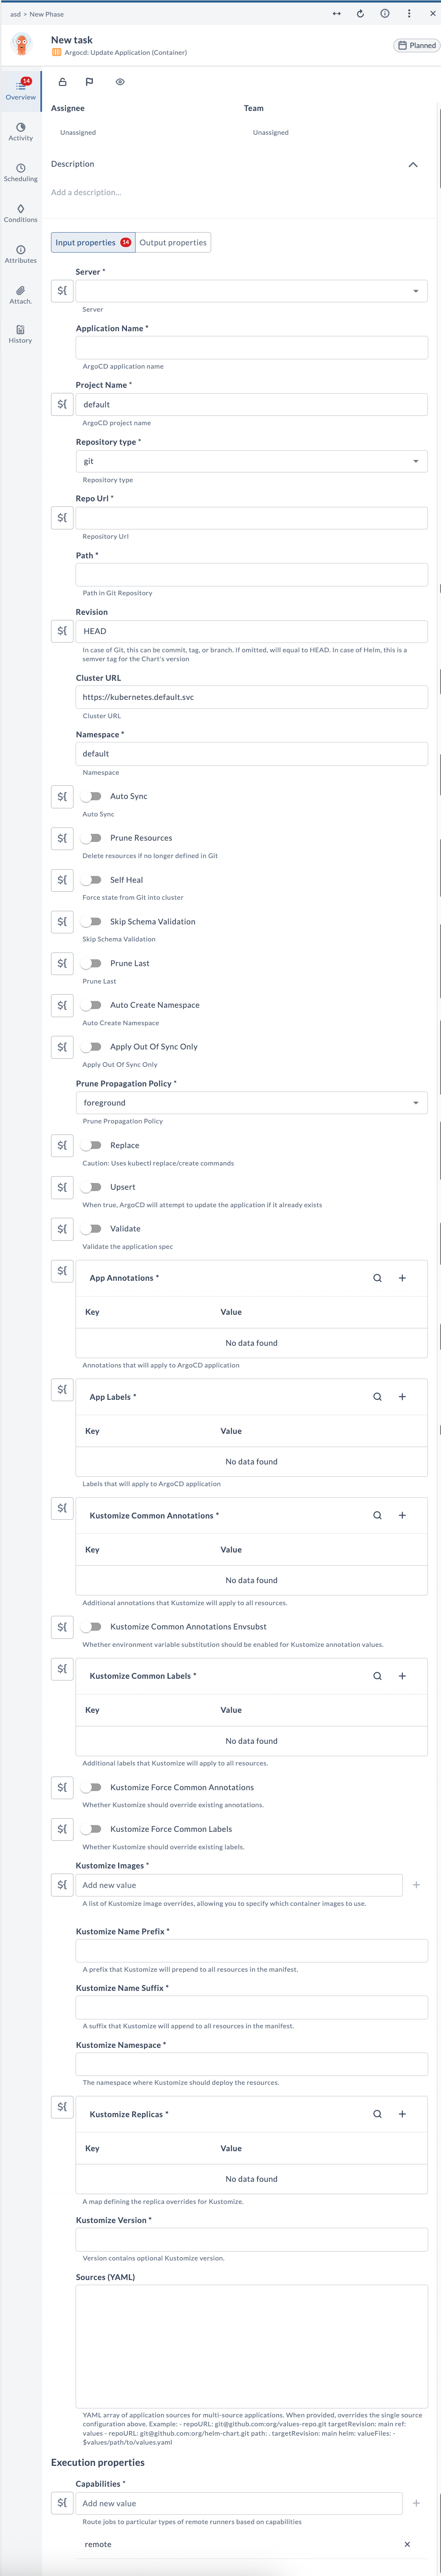
Task: Open the info icon in top bar
Action: [385, 14]
